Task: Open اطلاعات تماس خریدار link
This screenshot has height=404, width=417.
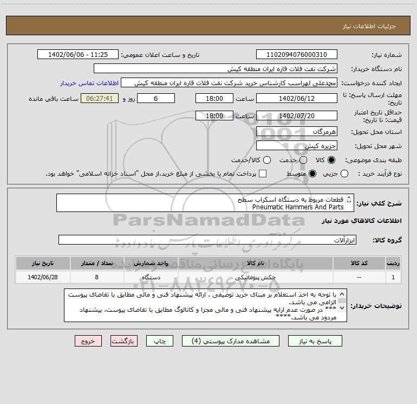Action: coord(89,83)
